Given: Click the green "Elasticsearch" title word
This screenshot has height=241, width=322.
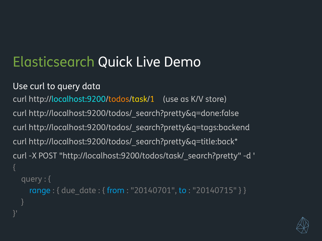Looking at the screenshot, I should [x=53, y=62].
